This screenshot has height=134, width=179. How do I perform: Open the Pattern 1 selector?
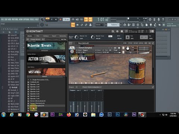(x=113, y=25)
